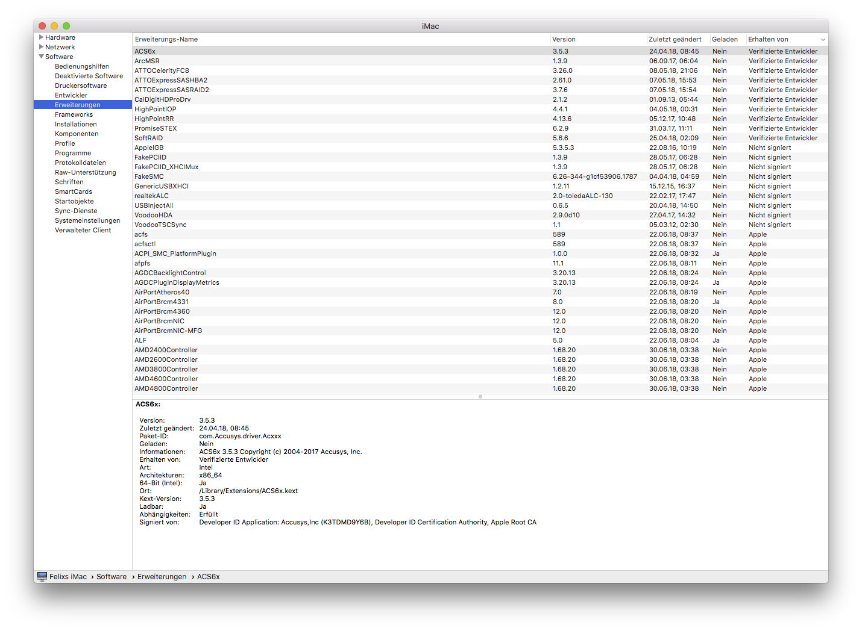
Task: Select the HighPointIOP extension row
Action: tap(480, 109)
